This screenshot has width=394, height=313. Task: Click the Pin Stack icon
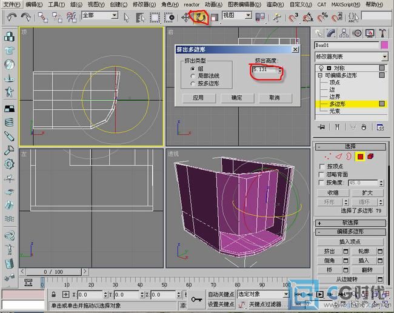pyautogui.click(x=321, y=127)
